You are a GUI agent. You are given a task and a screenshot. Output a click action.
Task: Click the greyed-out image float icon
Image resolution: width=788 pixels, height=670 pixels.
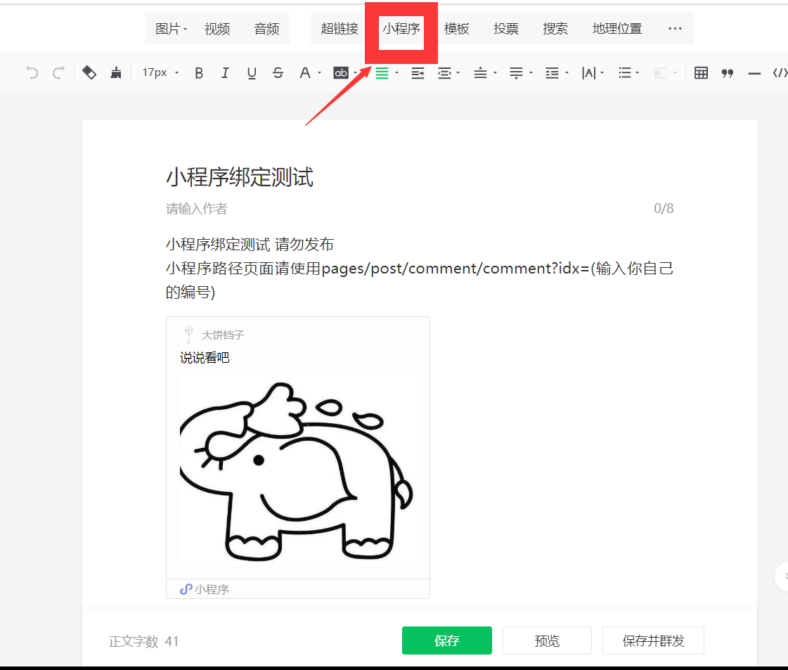(x=660, y=73)
